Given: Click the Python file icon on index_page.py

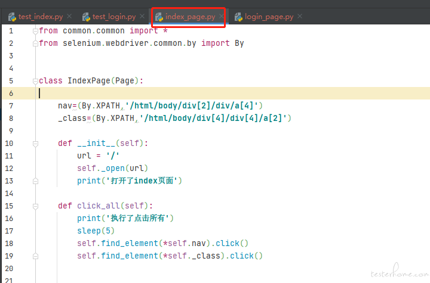Looking at the screenshot, I should 159,17.
